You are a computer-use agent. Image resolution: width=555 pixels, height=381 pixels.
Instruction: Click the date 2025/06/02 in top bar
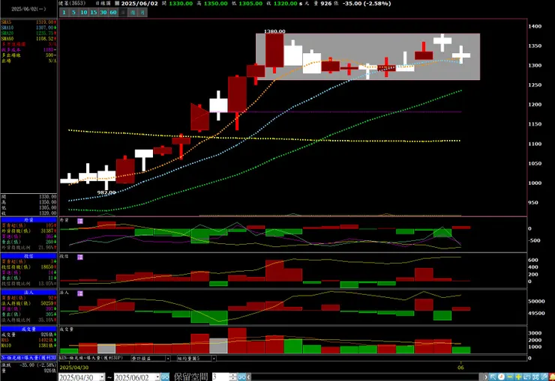(x=139, y=4)
